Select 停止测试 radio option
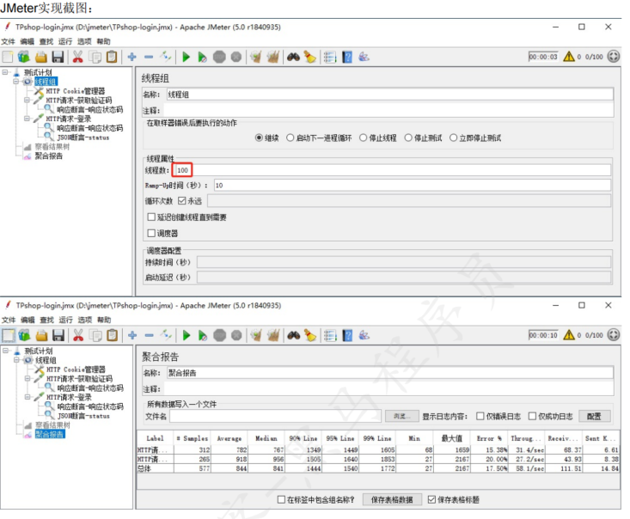The image size is (630, 519). coord(408,137)
